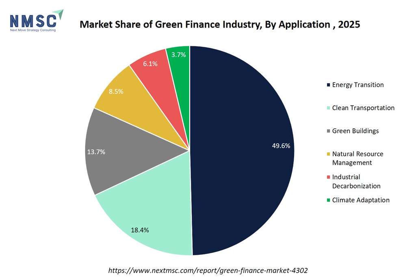Click the 13.7% data label
Screen dimensions: 416x280
click(96, 152)
